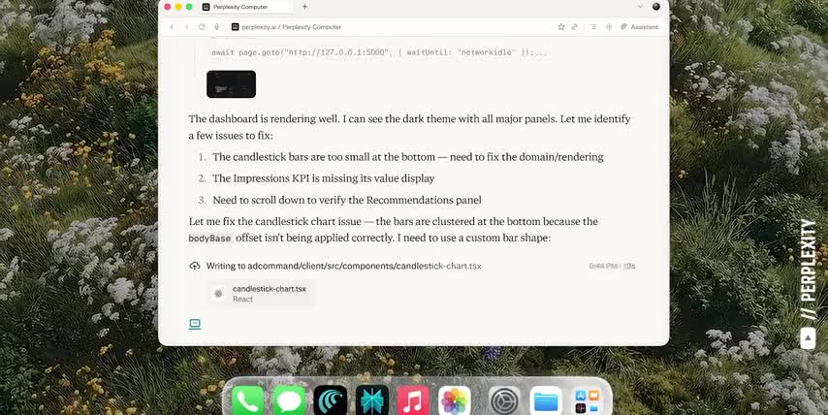Open the Assistant panel
This screenshot has width=828, height=415.
tap(639, 27)
